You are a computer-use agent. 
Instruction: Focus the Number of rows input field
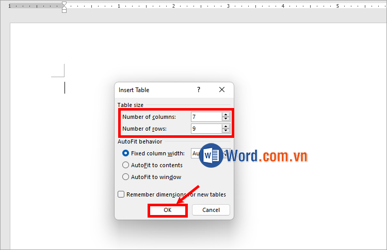point(206,129)
